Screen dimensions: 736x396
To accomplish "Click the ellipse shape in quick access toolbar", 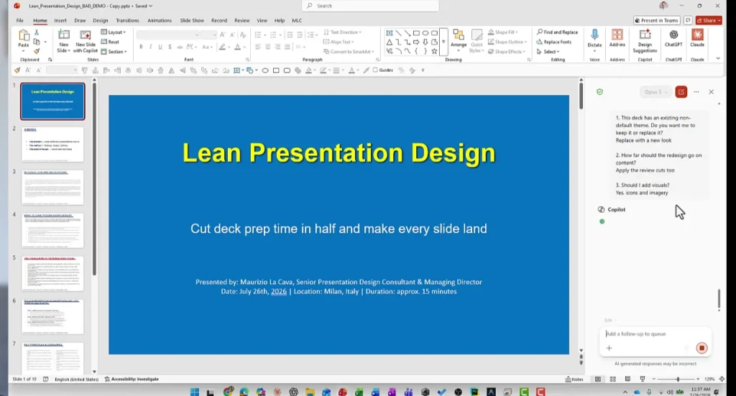I will (x=265, y=70).
